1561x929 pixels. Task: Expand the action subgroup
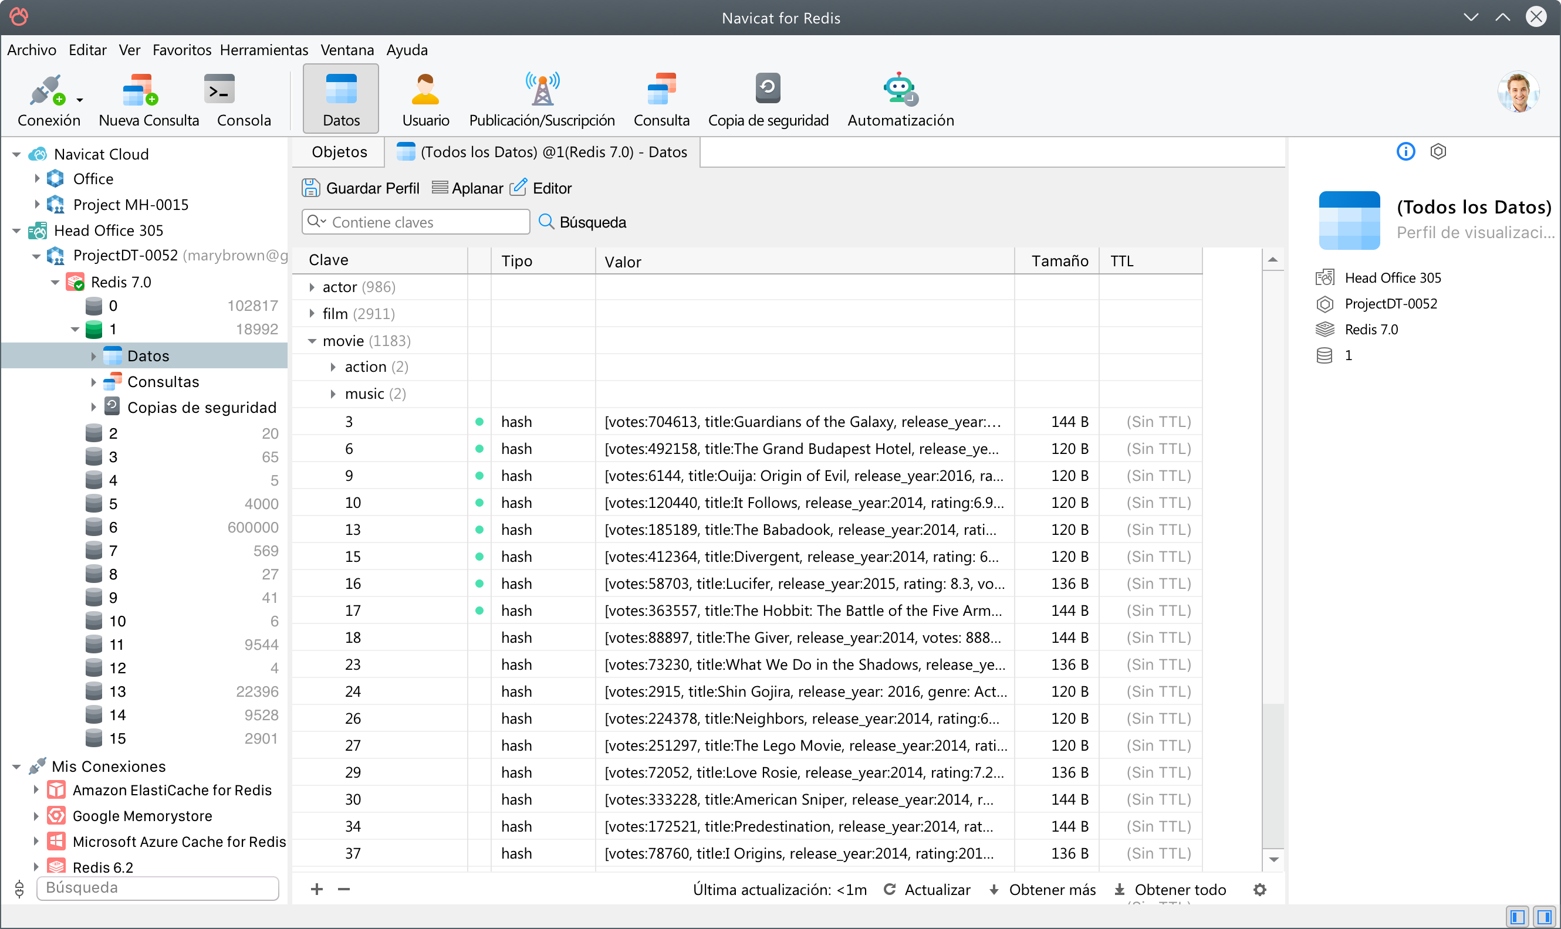coord(333,367)
